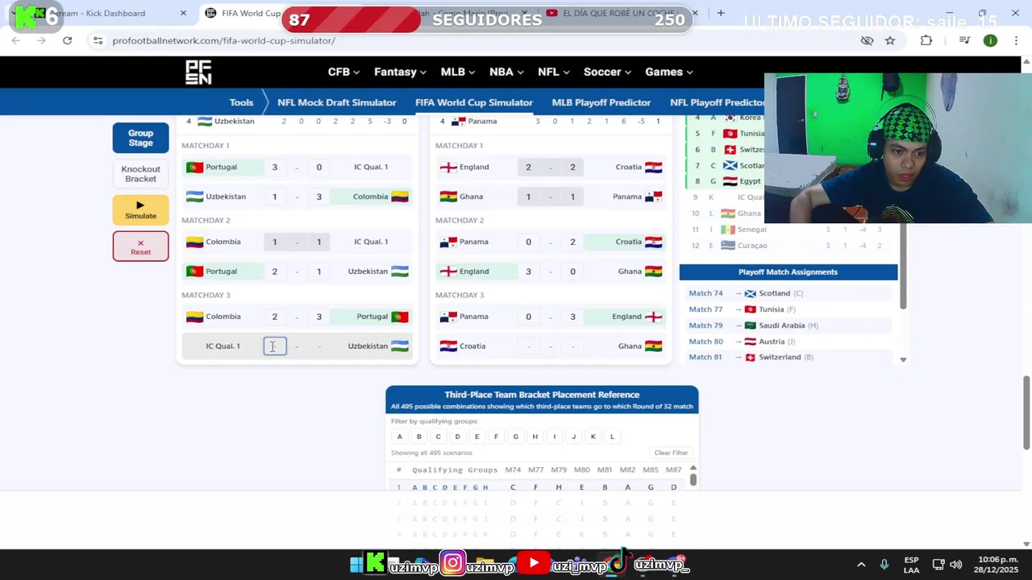Focus Croatia score field in Matchday 3
The image size is (1032, 580).
pyautogui.click(x=528, y=346)
